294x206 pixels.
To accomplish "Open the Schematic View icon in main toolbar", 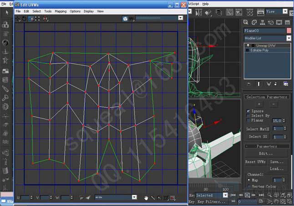I will (238, 13).
